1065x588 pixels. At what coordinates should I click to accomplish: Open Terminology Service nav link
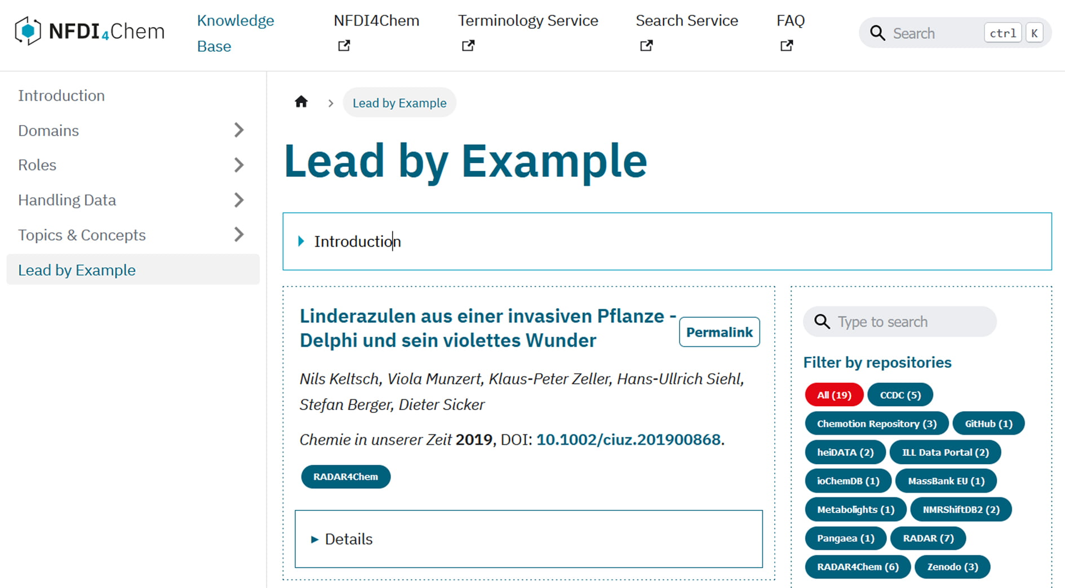528,21
